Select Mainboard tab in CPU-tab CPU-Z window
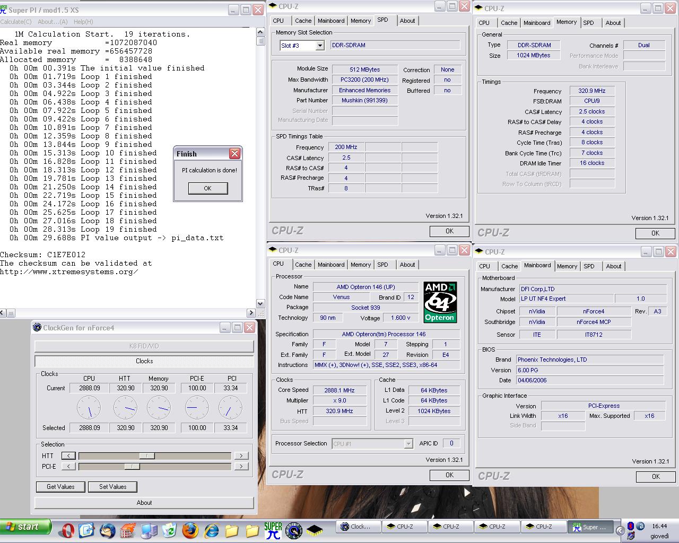This screenshot has width=679, height=543. [331, 265]
